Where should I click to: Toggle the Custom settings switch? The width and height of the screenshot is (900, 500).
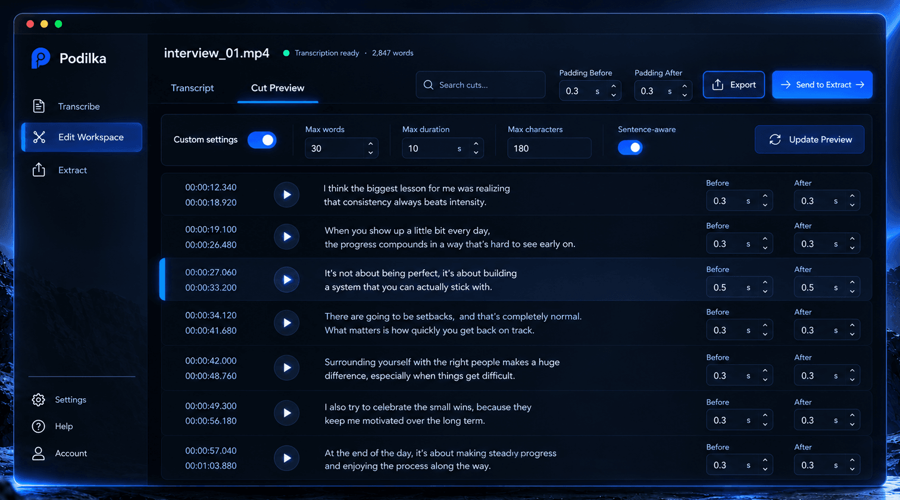(262, 140)
